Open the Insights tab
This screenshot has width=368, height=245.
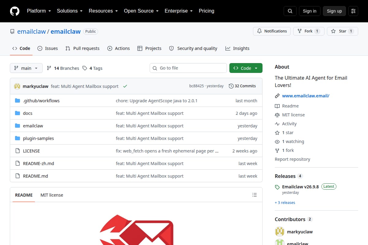237,48
